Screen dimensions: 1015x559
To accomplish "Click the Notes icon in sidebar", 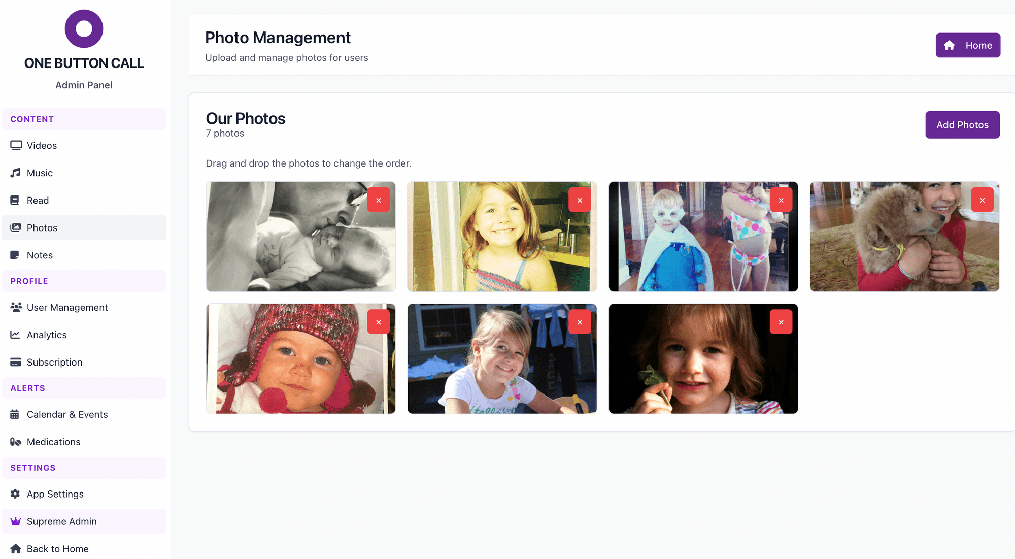I will (x=15, y=255).
